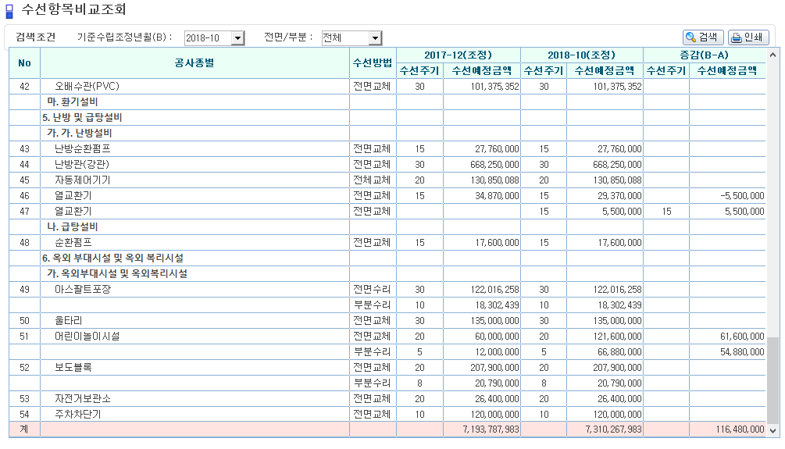The image size is (785, 449).
Task: Click scrollbar down arrow of the table
Action: pyautogui.click(x=773, y=430)
